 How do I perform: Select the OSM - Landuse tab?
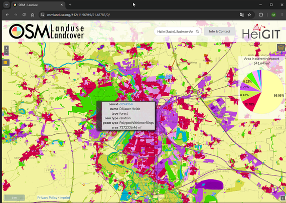38,5
